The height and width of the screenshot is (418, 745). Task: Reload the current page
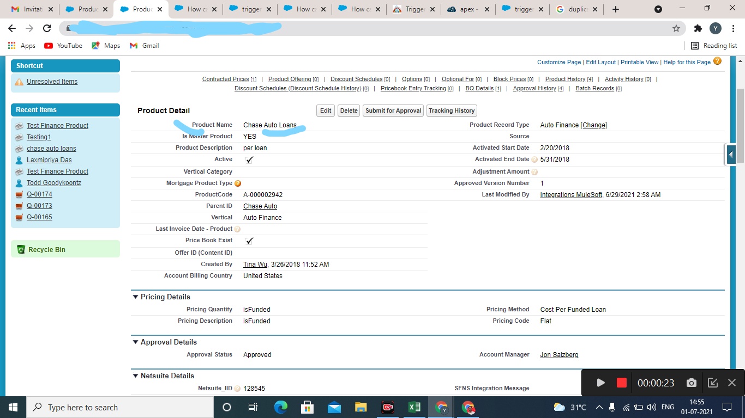pyautogui.click(x=47, y=28)
